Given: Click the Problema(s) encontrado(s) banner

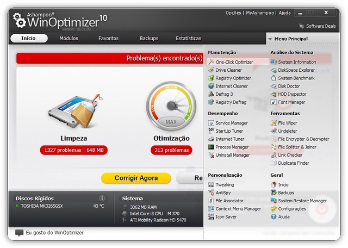Looking at the screenshot, I should 110,58.
